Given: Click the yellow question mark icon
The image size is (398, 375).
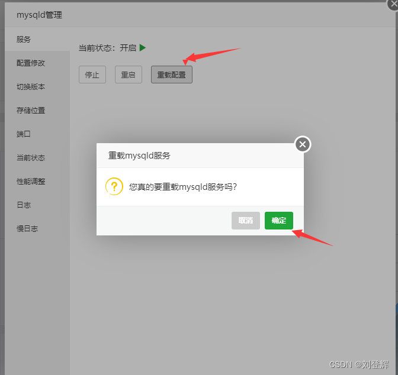Looking at the screenshot, I should click(114, 186).
